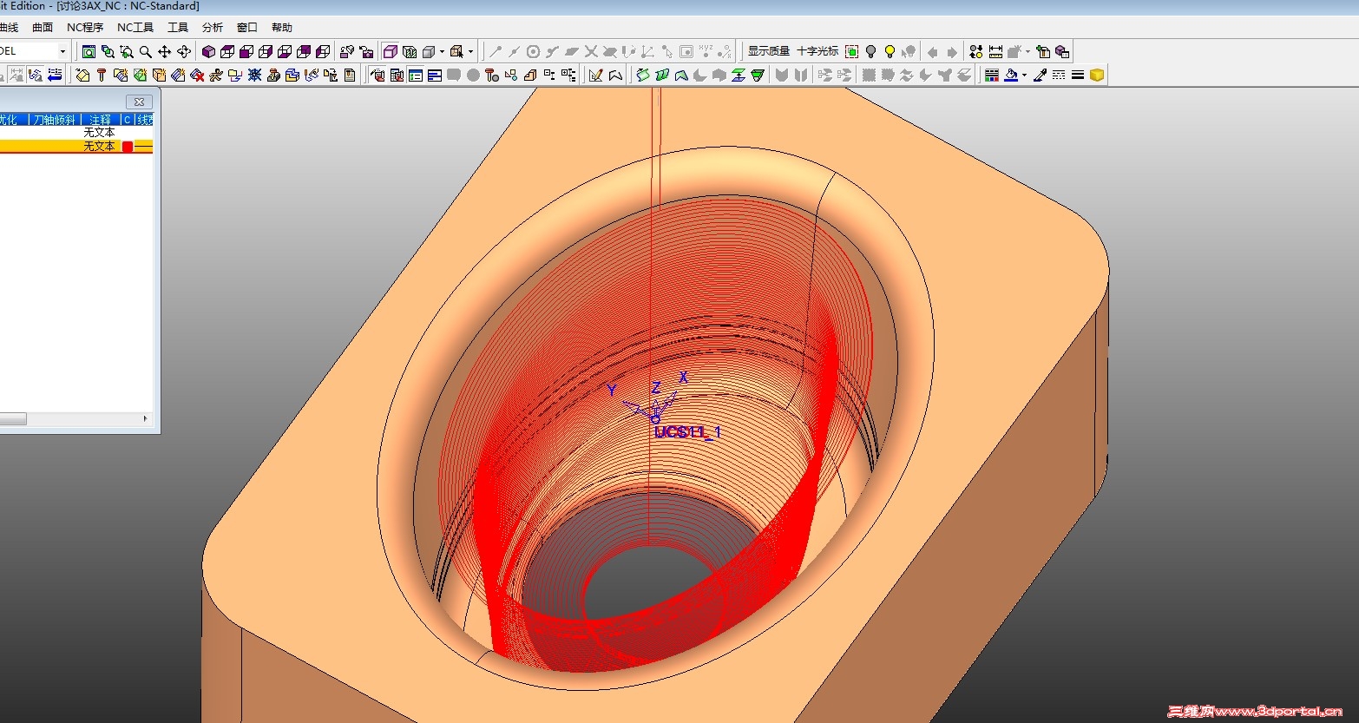Open the 帮助 menu

(282, 28)
